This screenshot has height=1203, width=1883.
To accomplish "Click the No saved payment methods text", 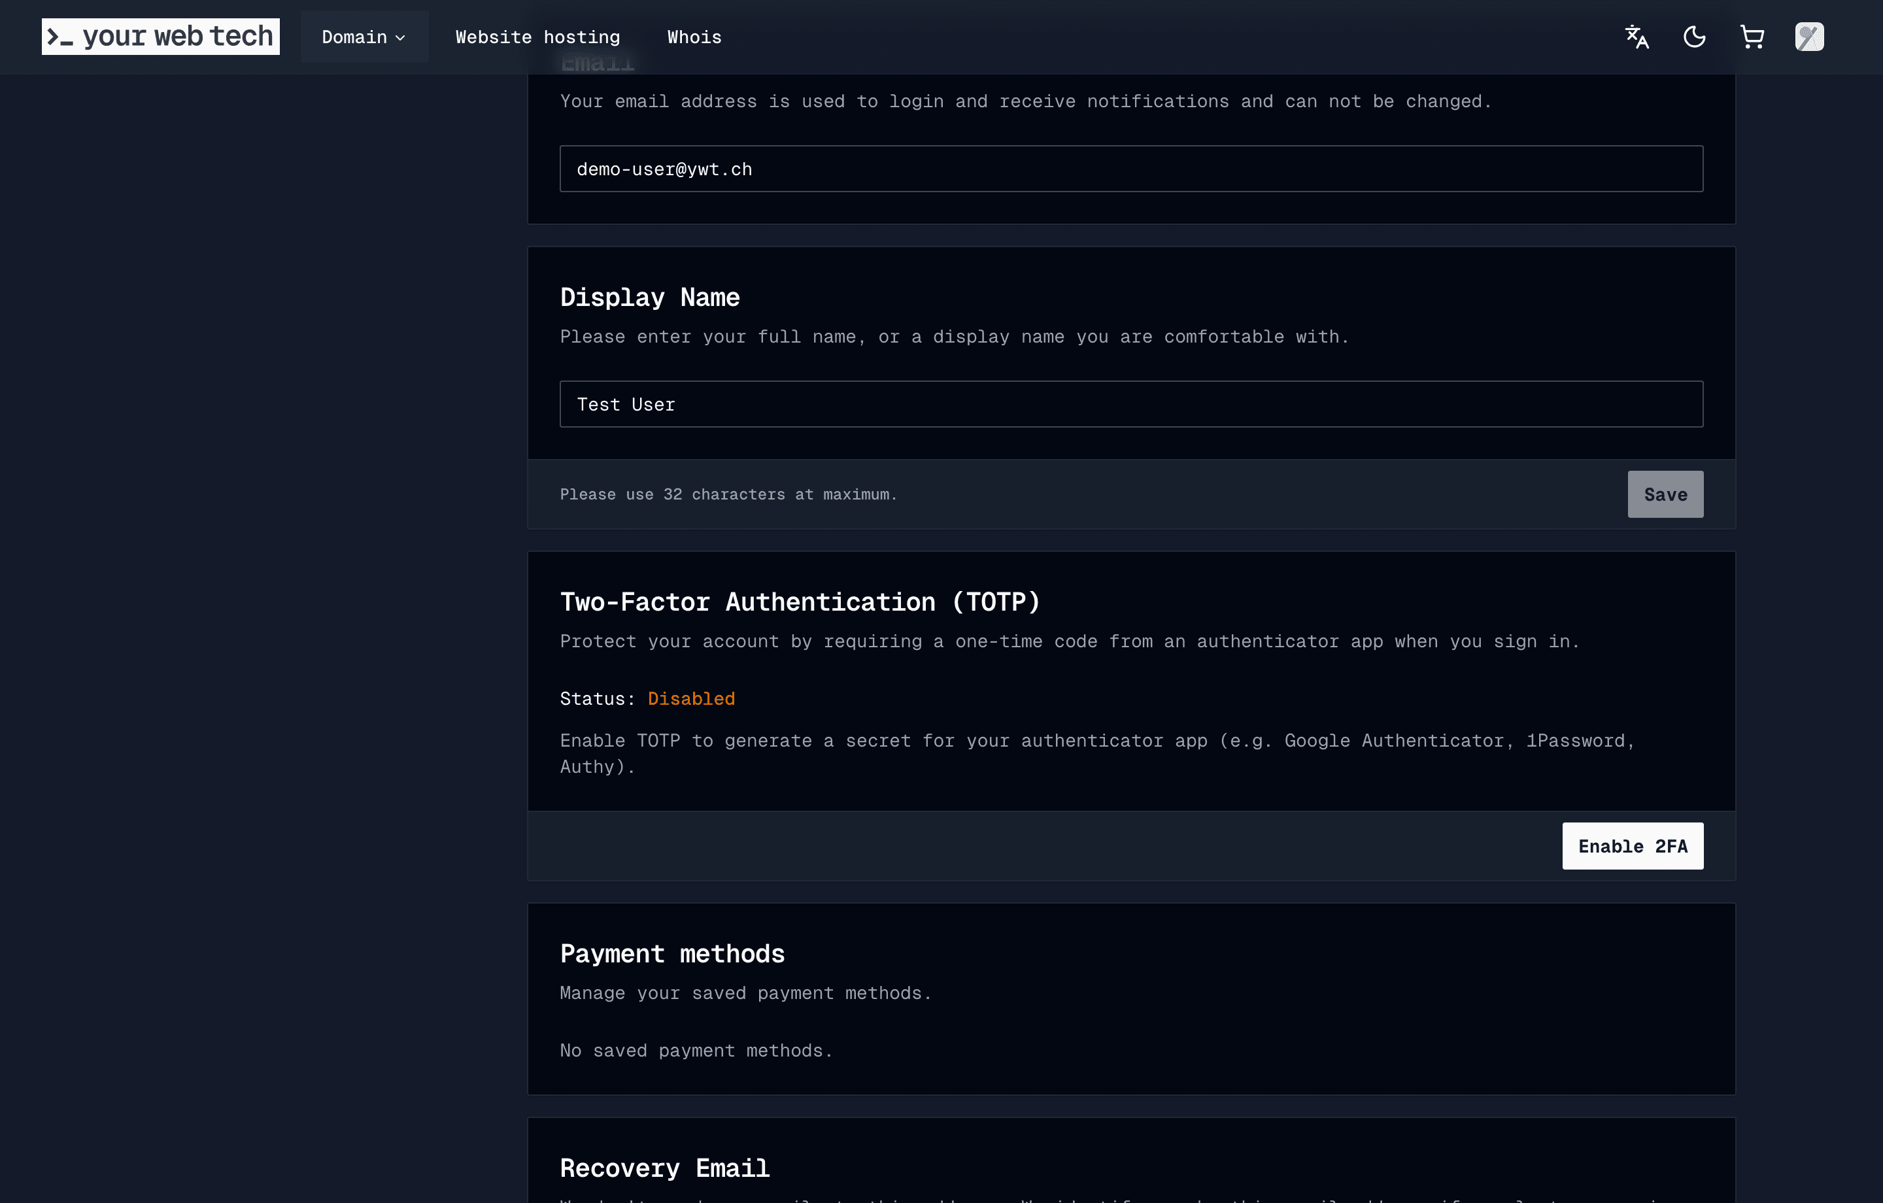I will (697, 1051).
